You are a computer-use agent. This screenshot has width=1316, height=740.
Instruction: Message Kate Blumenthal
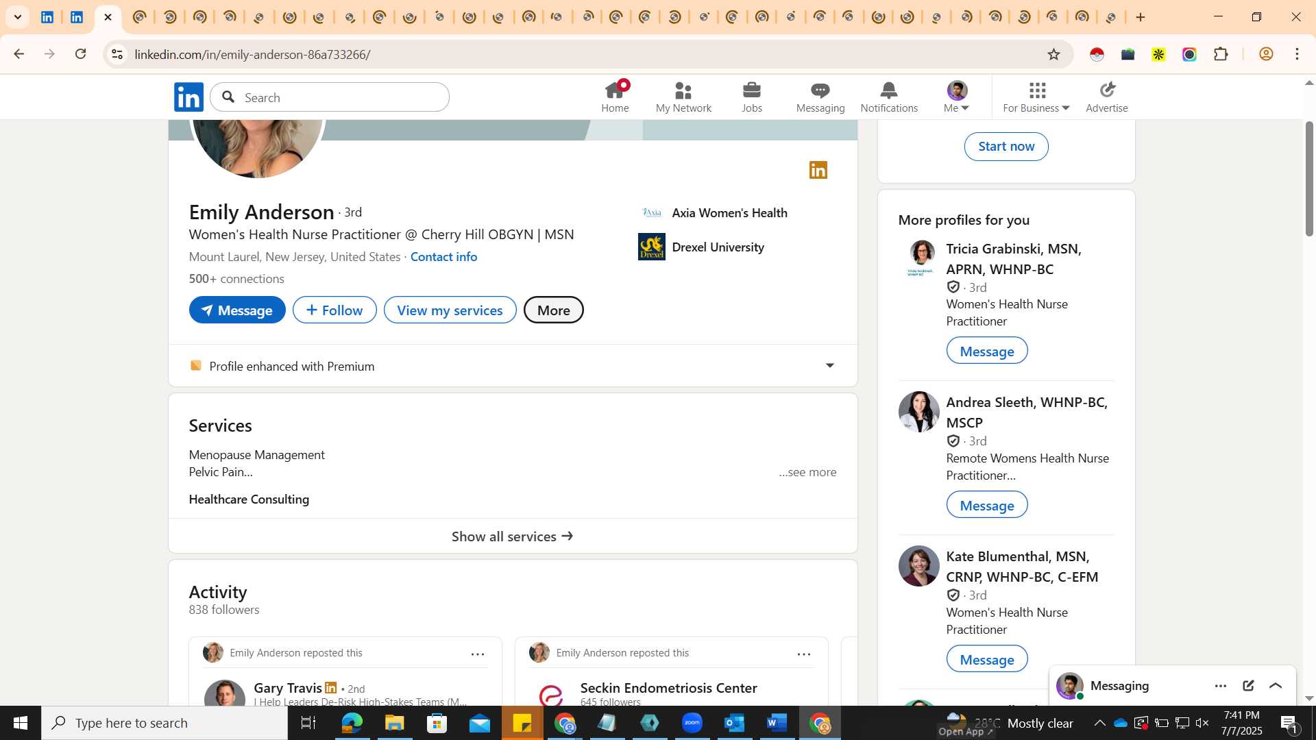pos(987,659)
